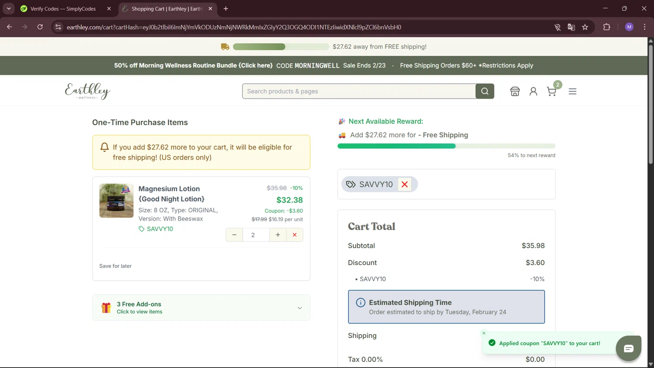Click the tracking protection eye icon

pos(557,27)
